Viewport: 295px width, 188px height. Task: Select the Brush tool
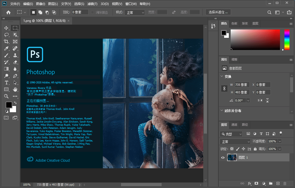click(x=6, y=55)
